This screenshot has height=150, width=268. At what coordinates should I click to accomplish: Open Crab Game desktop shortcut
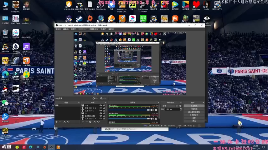click(x=16, y=20)
